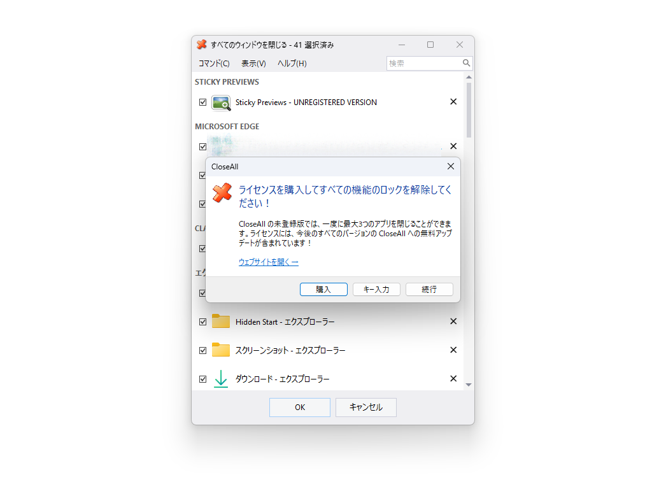Click the CloseAll icon in main title bar
Image resolution: width=652 pixels, height=489 pixels.
[202, 45]
